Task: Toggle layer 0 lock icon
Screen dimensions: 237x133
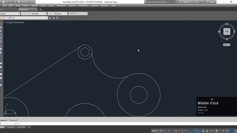Action: pyautogui.click(x=9, y=18)
